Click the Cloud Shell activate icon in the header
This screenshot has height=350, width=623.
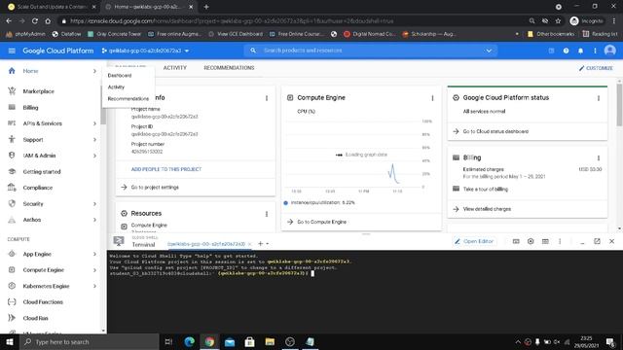tap(551, 51)
